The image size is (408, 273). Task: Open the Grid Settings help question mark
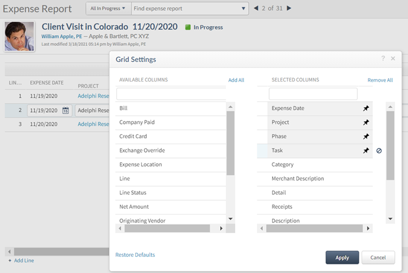click(383, 58)
